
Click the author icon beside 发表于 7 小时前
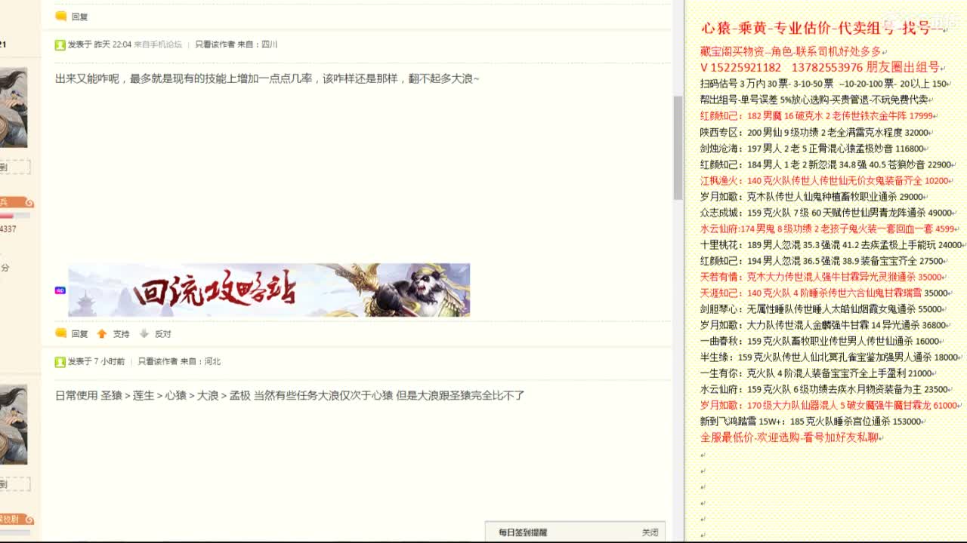point(60,362)
